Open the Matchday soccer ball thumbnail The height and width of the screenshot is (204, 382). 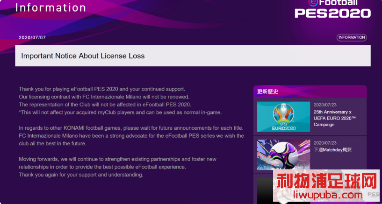point(283,155)
